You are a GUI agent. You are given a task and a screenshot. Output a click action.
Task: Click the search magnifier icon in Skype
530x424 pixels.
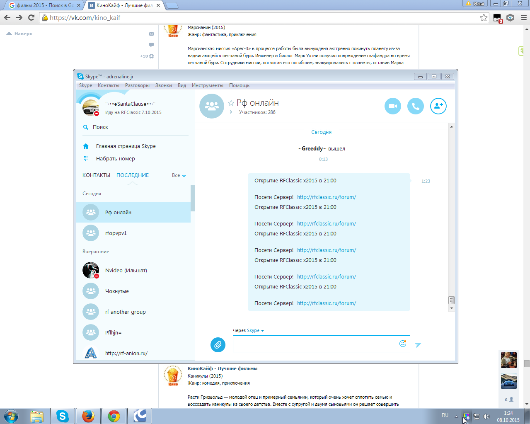coord(86,127)
